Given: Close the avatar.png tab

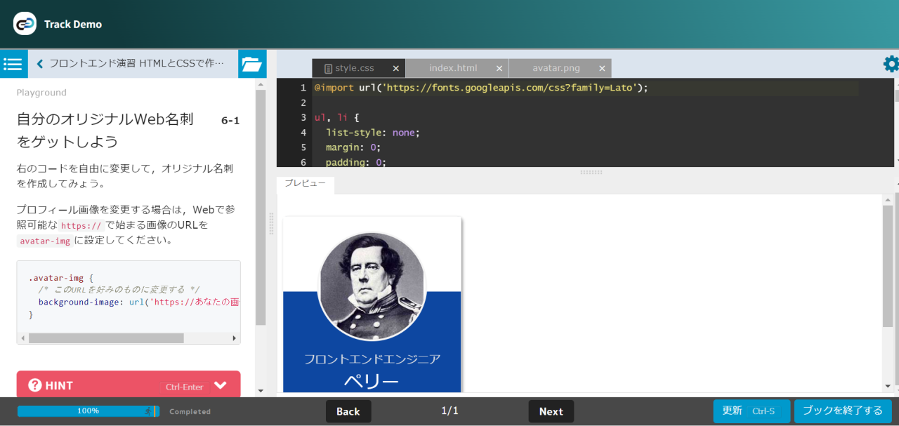Looking at the screenshot, I should [x=602, y=69].
